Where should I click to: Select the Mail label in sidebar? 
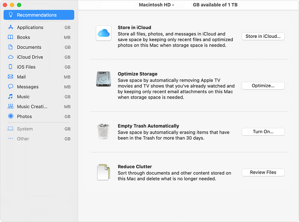click(x=21, y=77)
